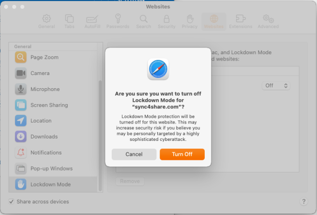This screenshot has width=317, height=215.
Task: Click the Remove button below website list
Action: (x=130, y=181)
